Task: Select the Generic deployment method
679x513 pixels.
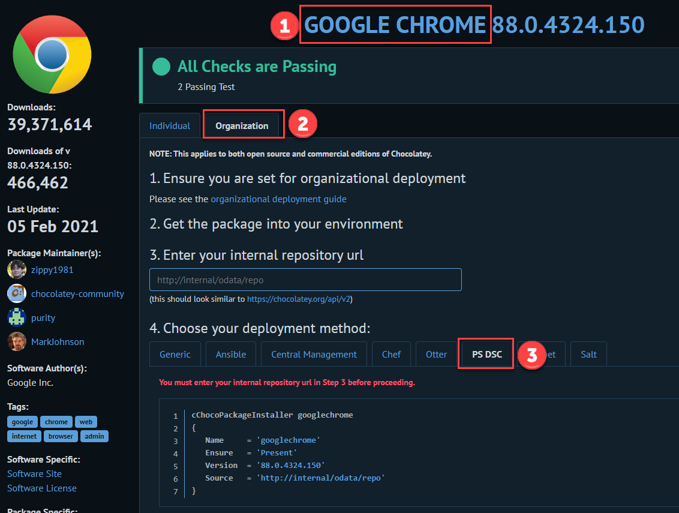Action: click(x=175, y=354)
